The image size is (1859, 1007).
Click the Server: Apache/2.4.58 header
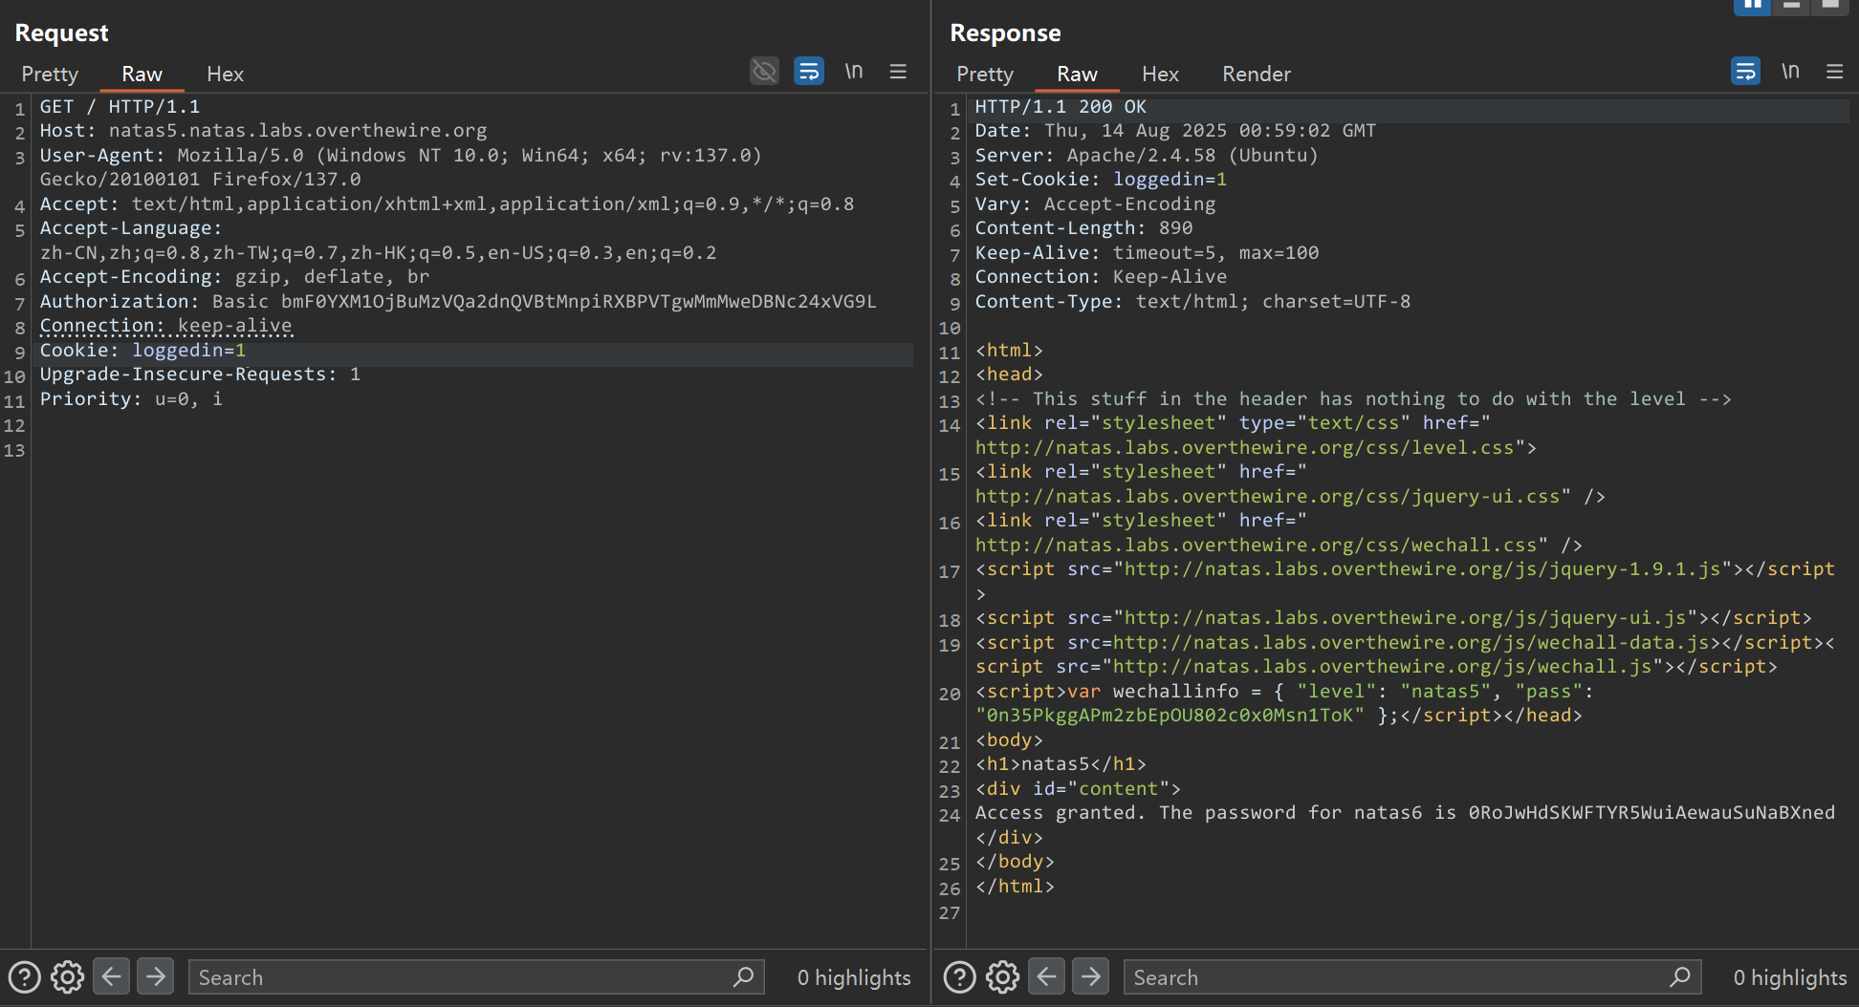tap(1147, 156)
